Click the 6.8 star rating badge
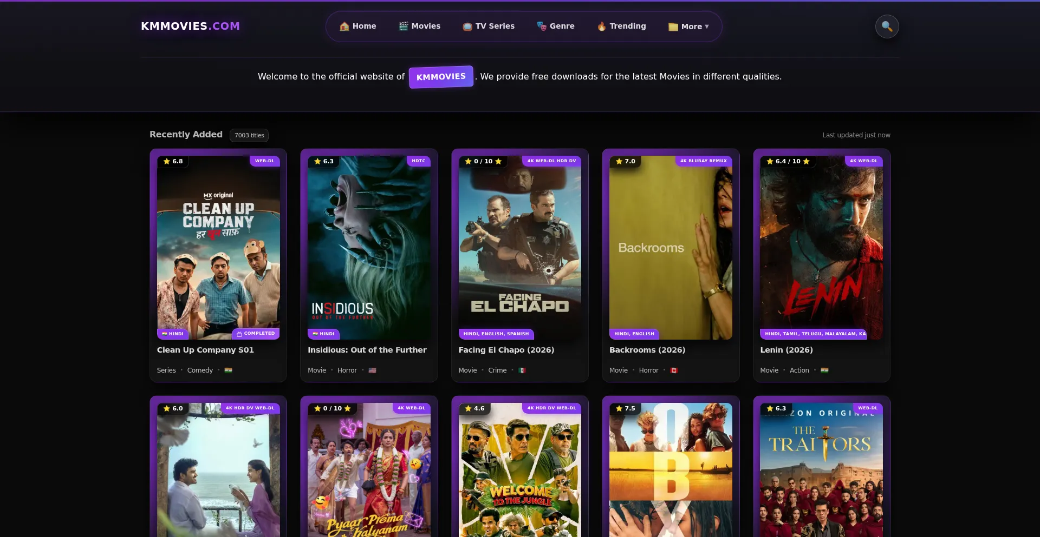This screenshot has height=537, width=1040. 173,161
